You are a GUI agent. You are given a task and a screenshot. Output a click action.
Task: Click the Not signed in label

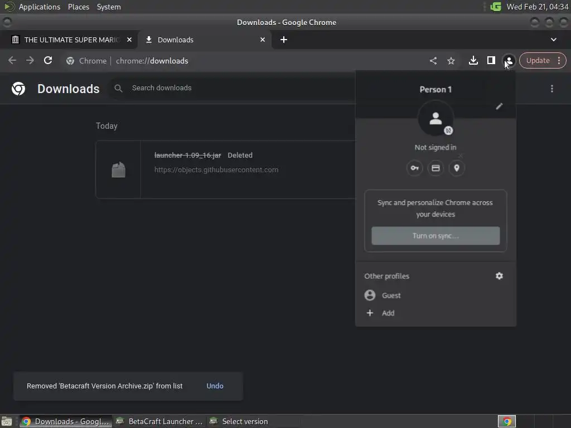pos(435,147)
